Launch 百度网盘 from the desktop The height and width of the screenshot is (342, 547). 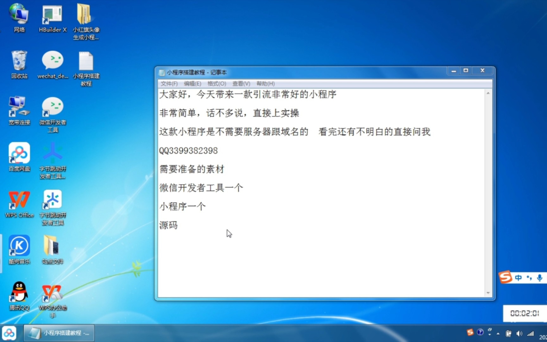(x=19, y=157)
